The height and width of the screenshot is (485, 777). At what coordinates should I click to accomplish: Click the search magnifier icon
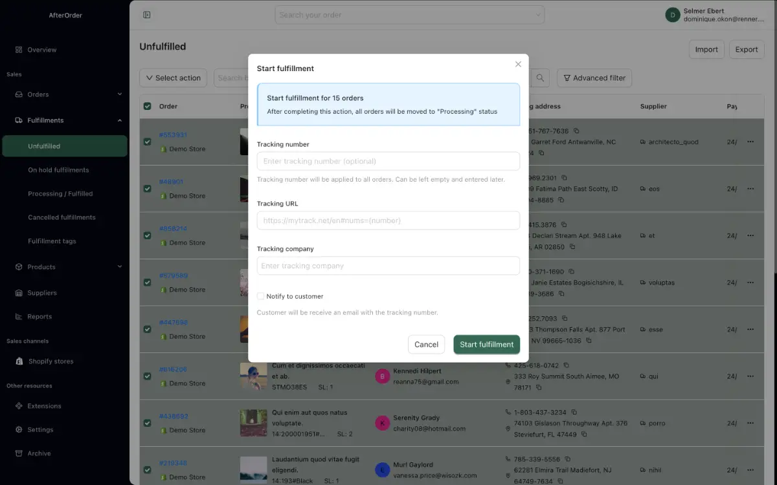540,78
